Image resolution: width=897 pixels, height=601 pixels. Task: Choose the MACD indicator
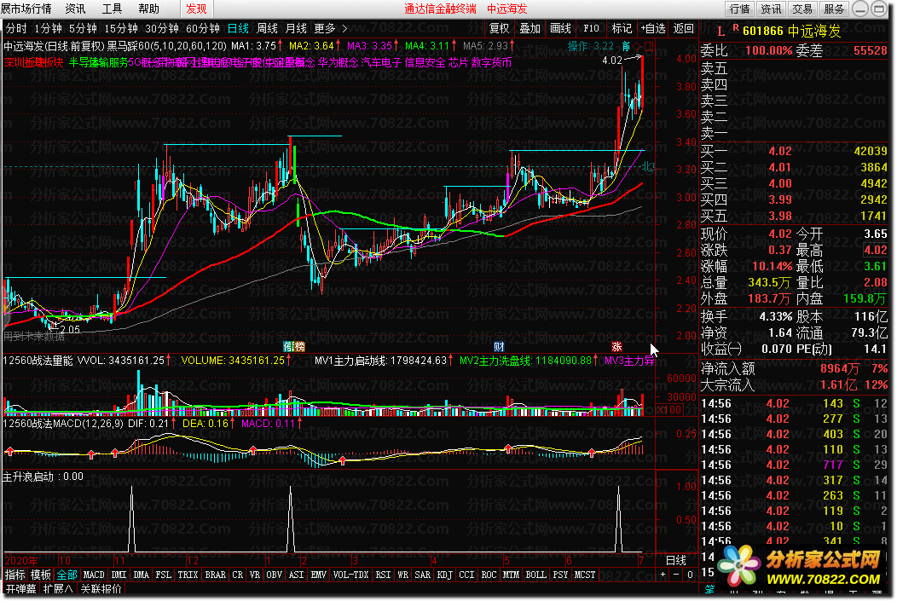coord(94,575)
